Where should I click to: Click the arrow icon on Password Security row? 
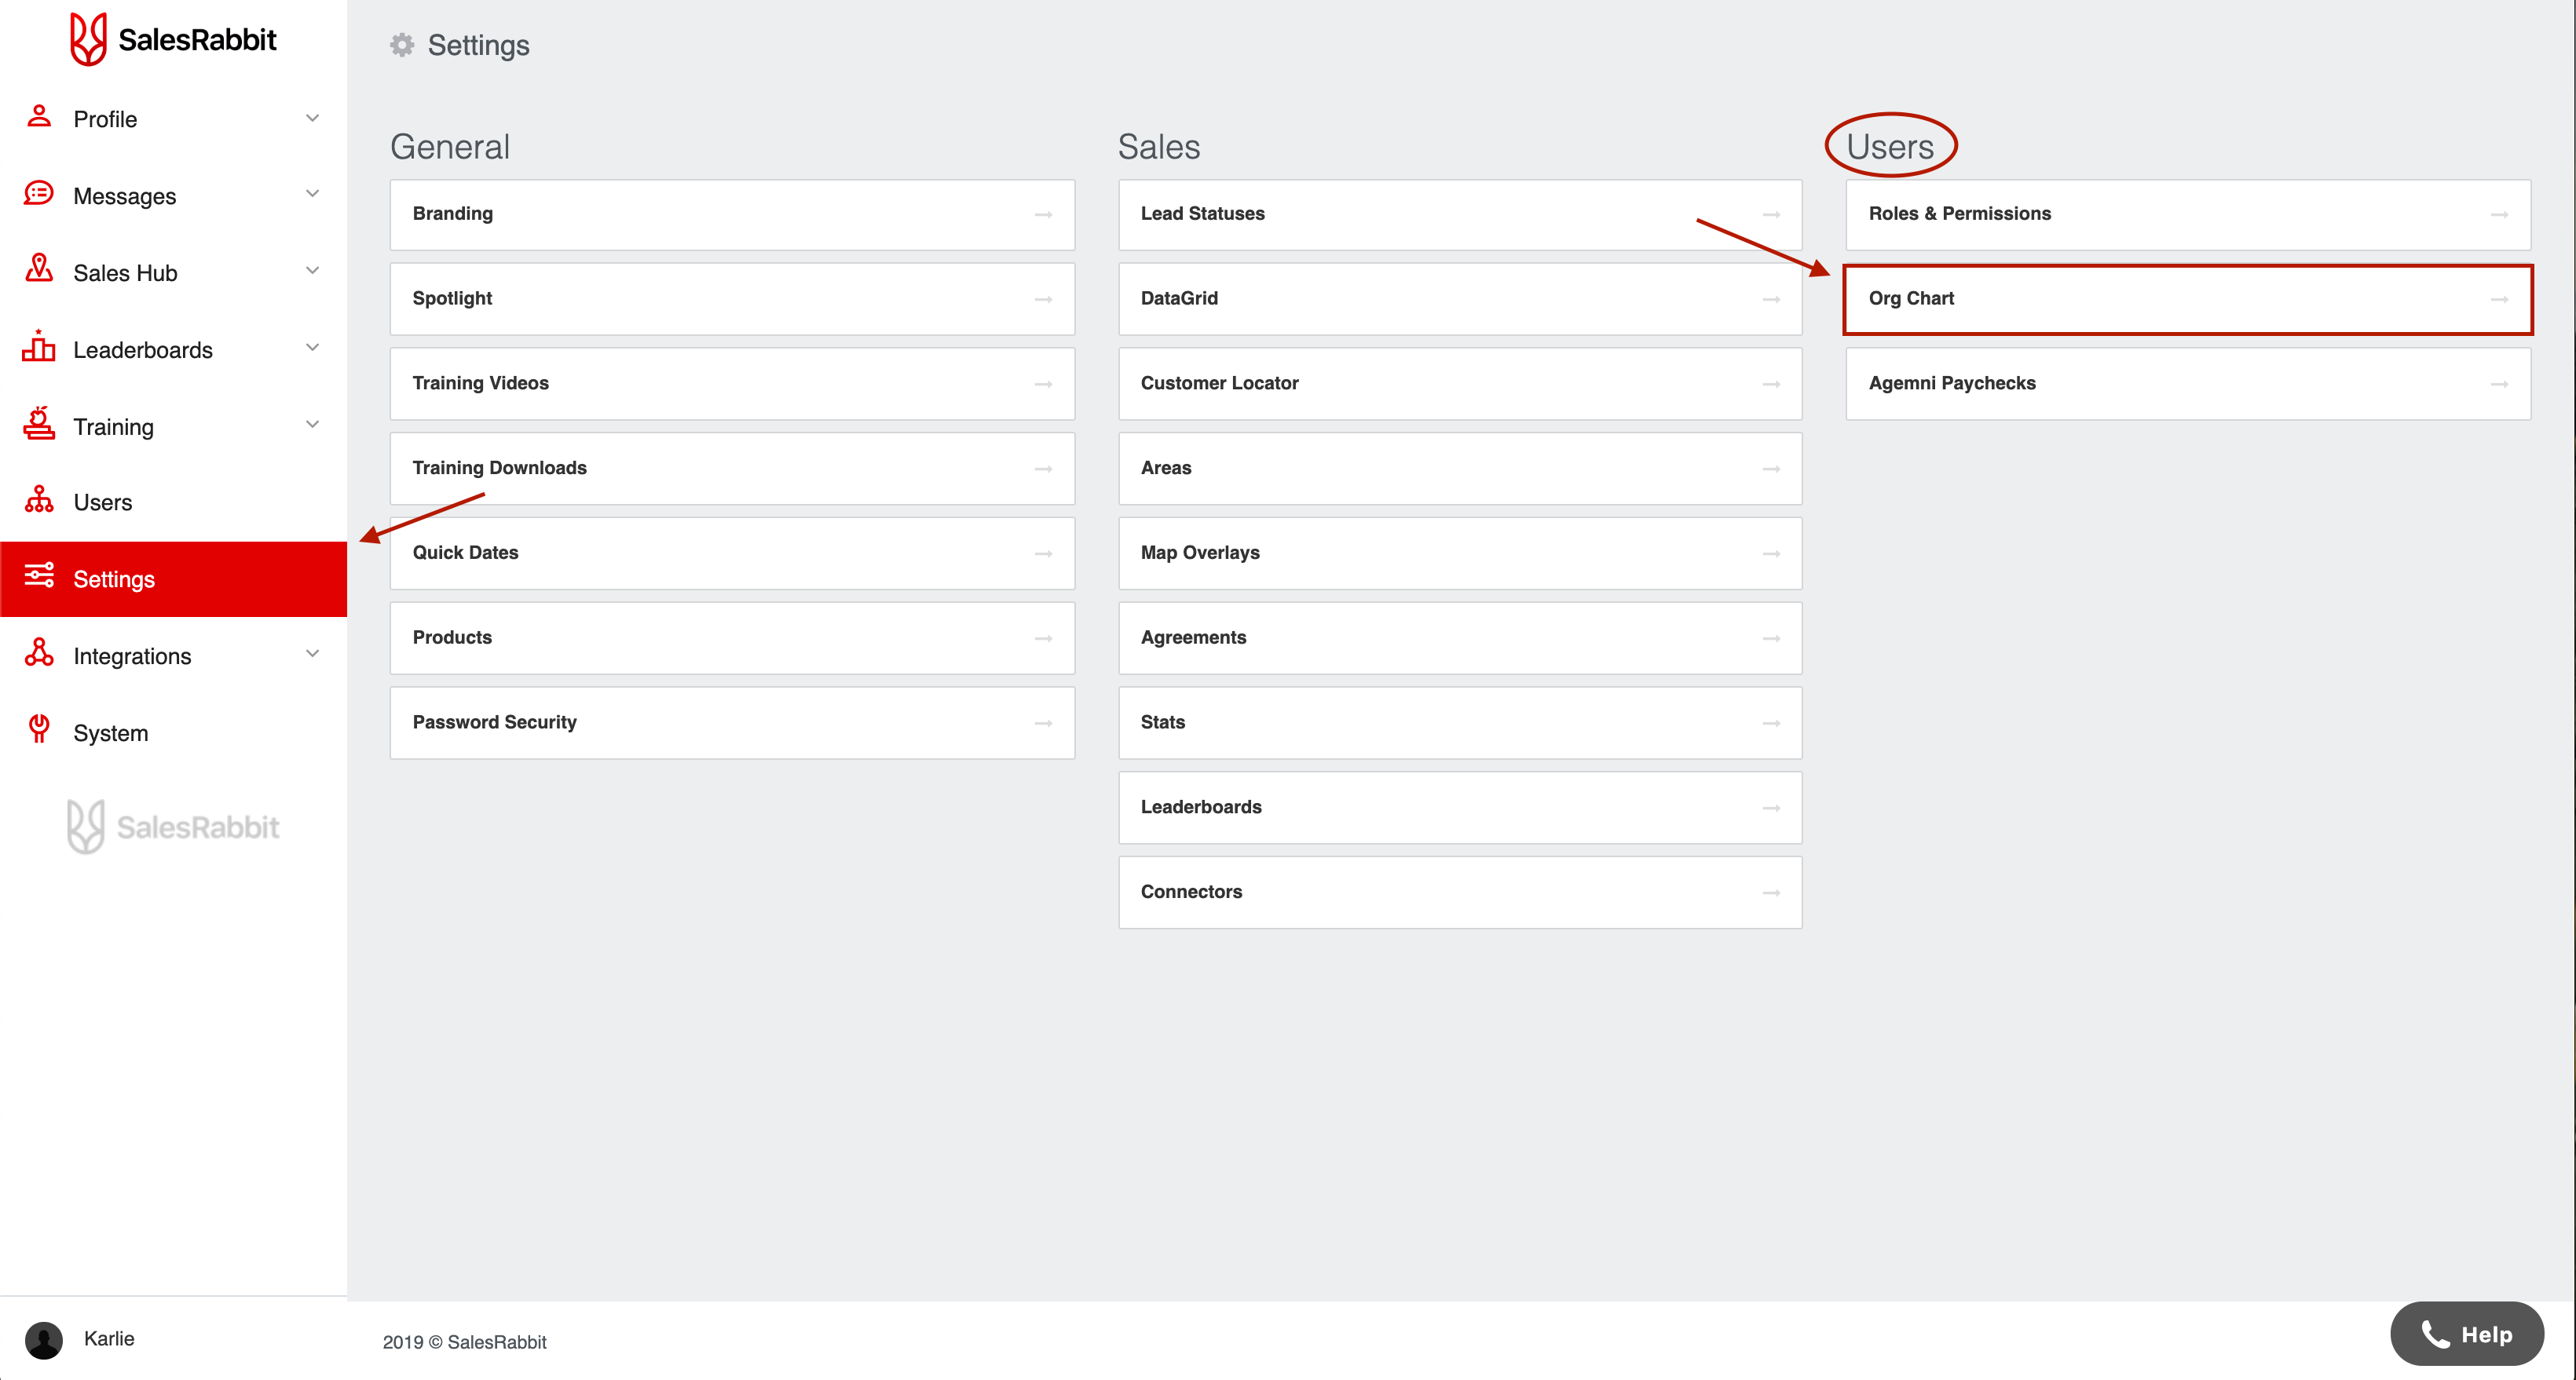coord(1044,724)
